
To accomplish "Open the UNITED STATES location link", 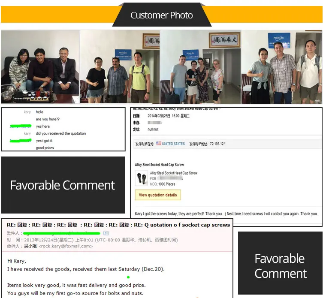I will (173, 144).
